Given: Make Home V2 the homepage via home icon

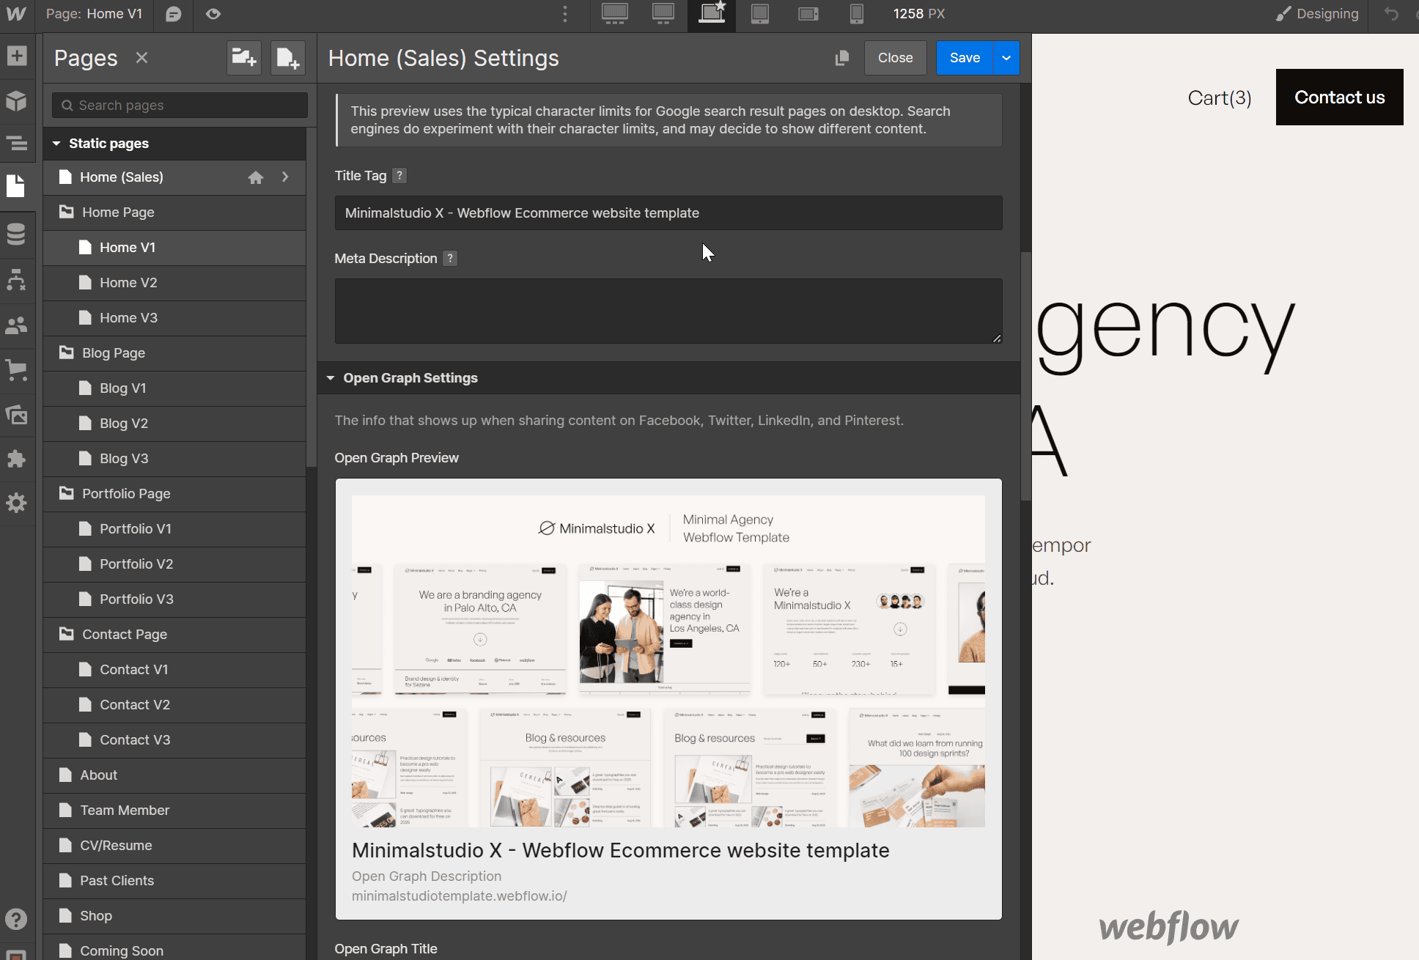Looking at the screenshot, I should tap(255, 282).
